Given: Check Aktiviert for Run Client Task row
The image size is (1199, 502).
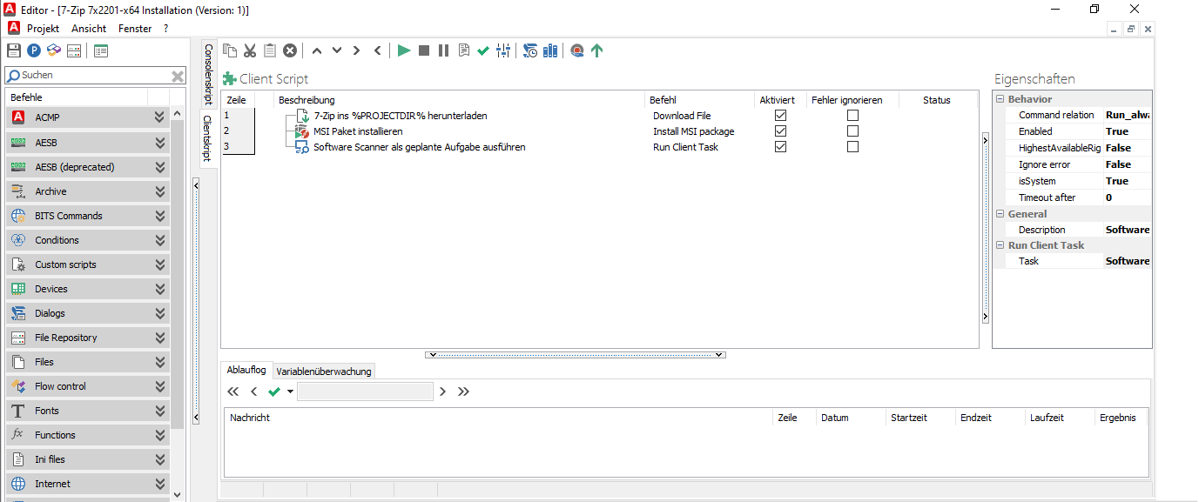Looking at the screenshot, I should pyautogui.click(x=779, y=146).
